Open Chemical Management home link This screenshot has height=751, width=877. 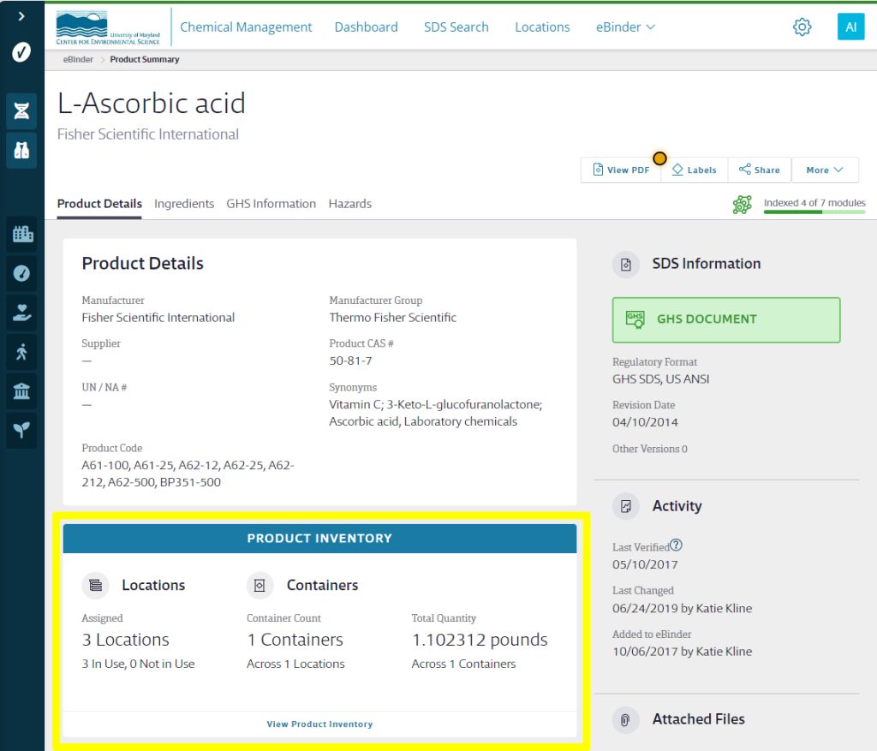tap(246, 27)
